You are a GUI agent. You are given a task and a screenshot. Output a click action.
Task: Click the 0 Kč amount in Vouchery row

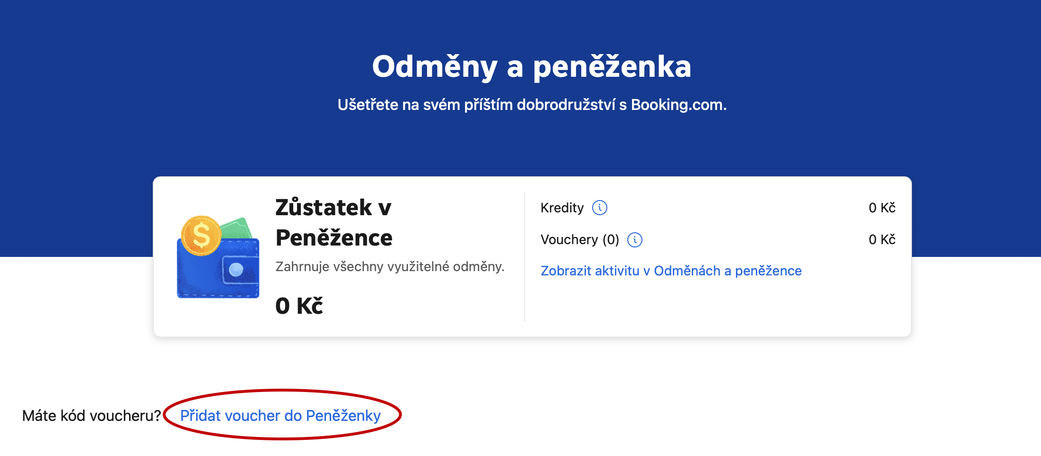click(882, 240)
